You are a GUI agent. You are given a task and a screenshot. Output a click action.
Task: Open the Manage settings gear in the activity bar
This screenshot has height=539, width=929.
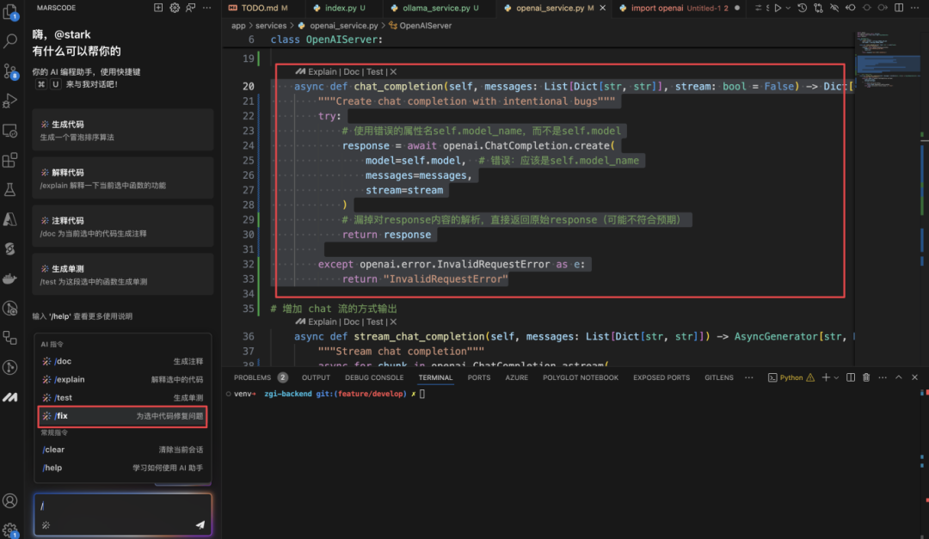click(x=10, y=530)
